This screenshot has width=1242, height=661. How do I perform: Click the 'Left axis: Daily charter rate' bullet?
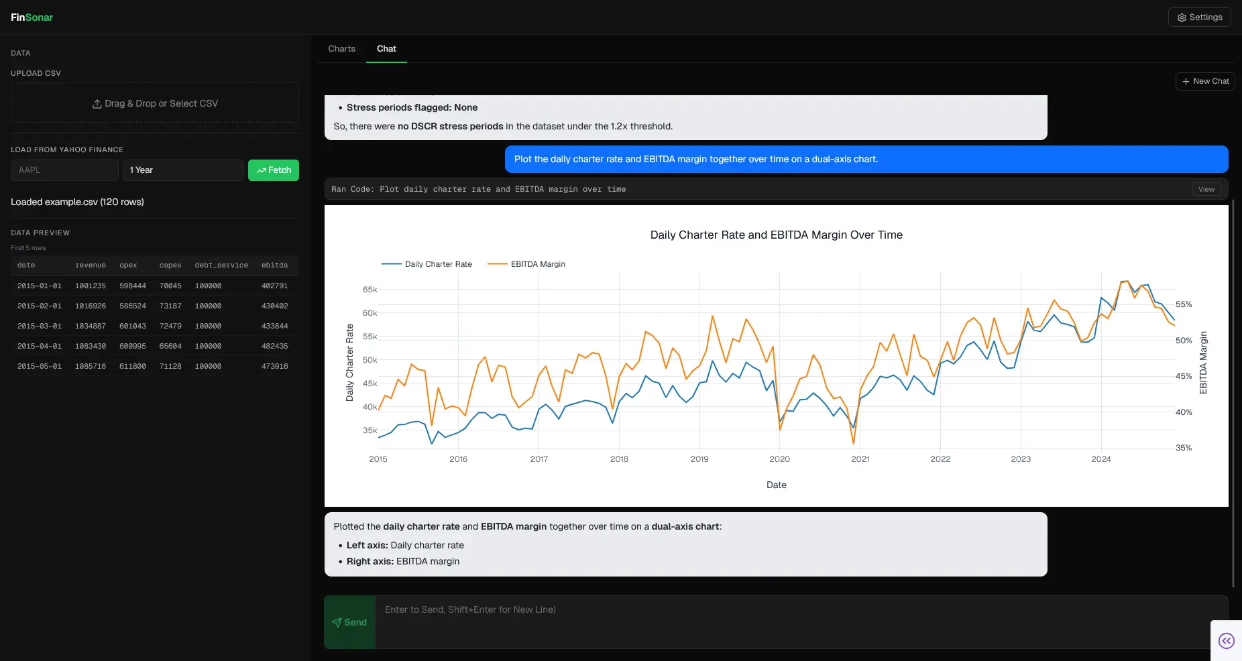coord(405,545)
